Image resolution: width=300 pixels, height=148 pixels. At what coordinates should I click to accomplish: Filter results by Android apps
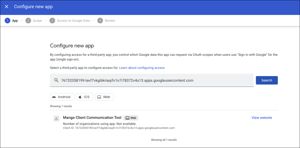(x=62, y=97)
